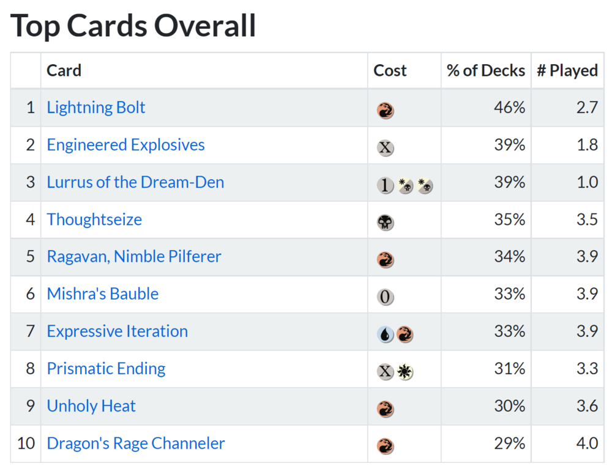This screenshot has height=472, width=612.
Task: Open the Lurrus of the Dream-Den link
Action: pyautogui.click(x=135, y=182)
